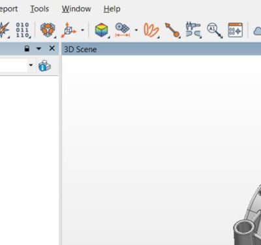261x245 pixels.
Task: Click the coordinate system axes icon
Action: [x=69, y=30]
